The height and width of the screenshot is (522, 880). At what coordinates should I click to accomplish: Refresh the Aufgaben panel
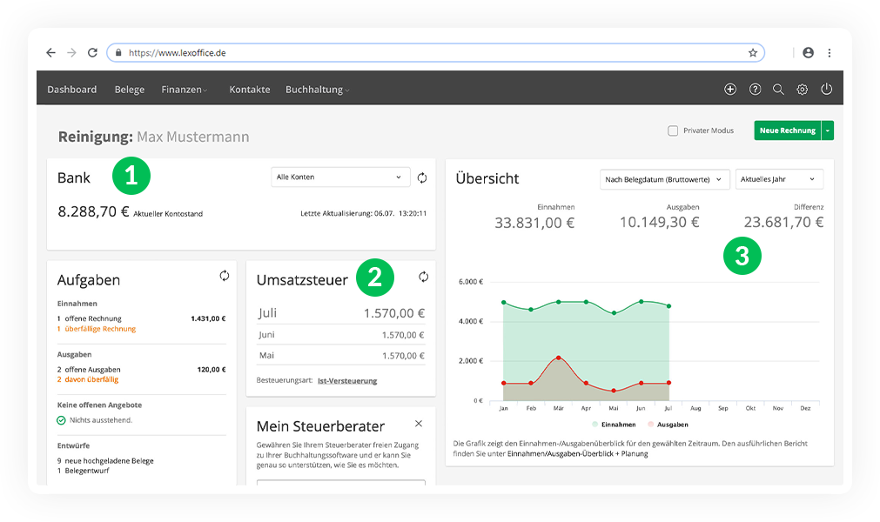point(225,275)
